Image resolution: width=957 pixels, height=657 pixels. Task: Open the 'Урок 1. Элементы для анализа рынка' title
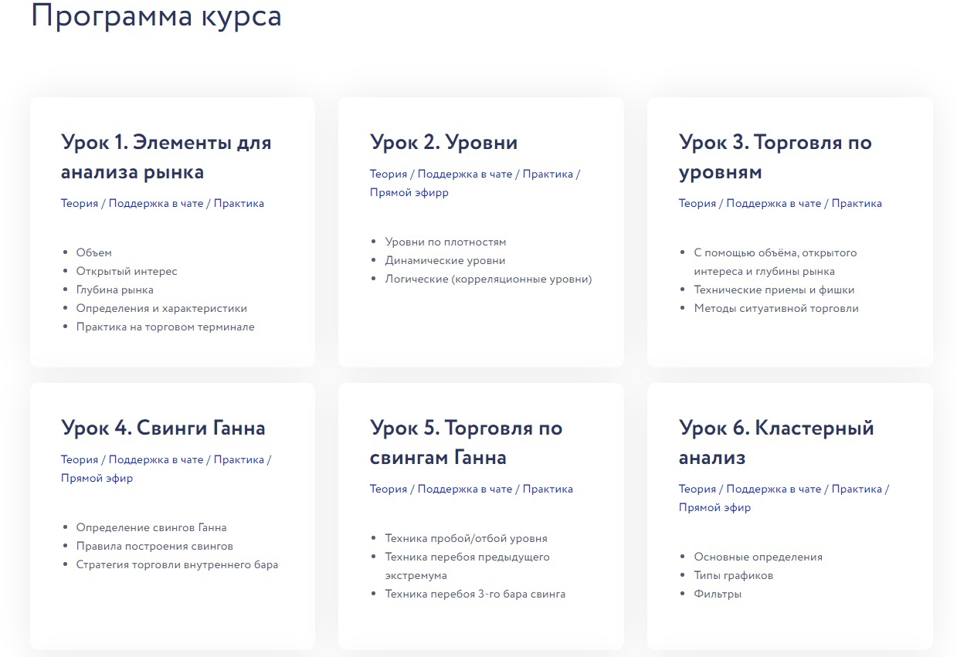(166, 157)
